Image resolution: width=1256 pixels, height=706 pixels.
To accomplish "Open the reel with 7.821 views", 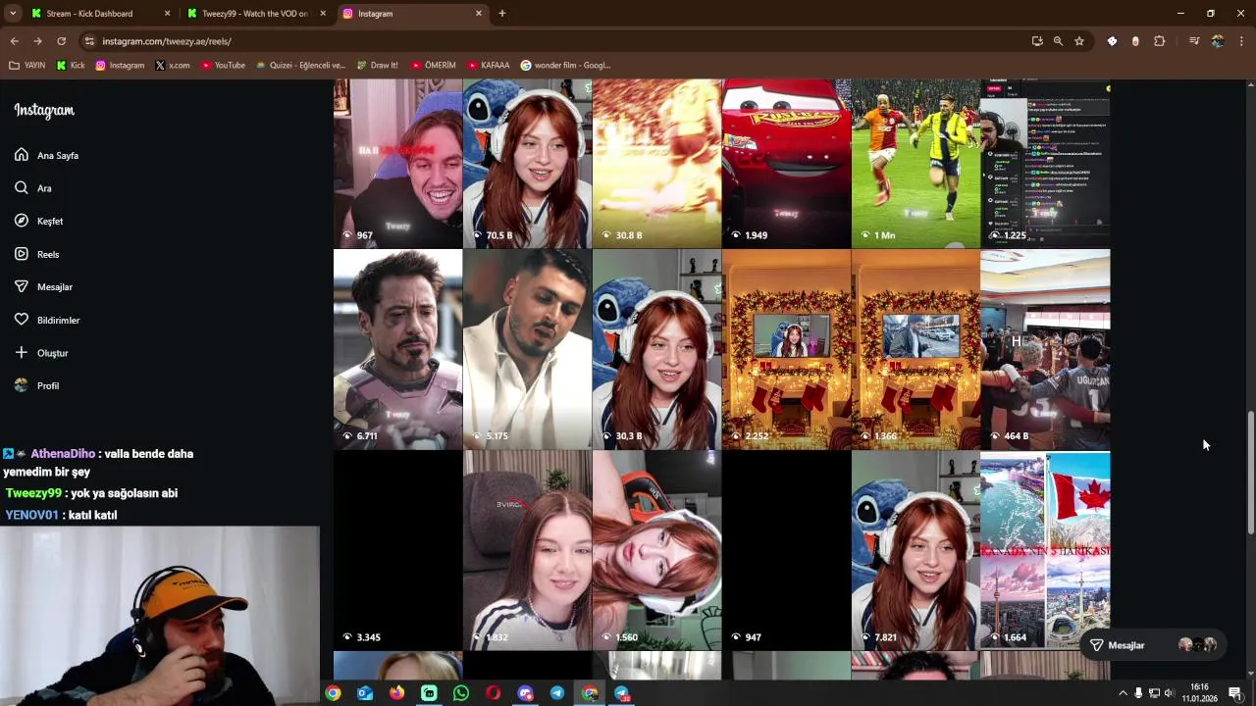I will click(x=916, y=550).
